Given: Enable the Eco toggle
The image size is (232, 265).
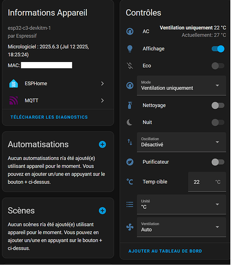Looking at the screenshot, I should [x=219, y=66].
